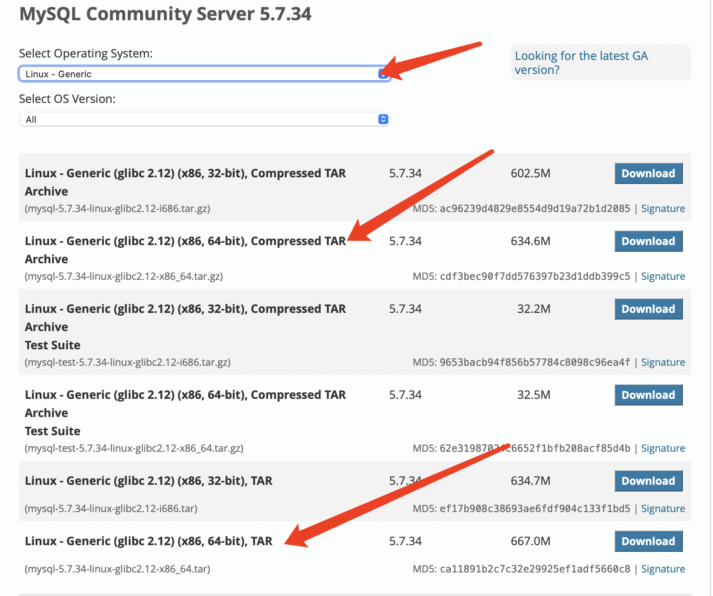Image resolution: width=713 pixels, height=596 pixels.
Task: Click the MD5 value 9653bacb94f856b57784c8098c96ea4f
Action: 535,362
